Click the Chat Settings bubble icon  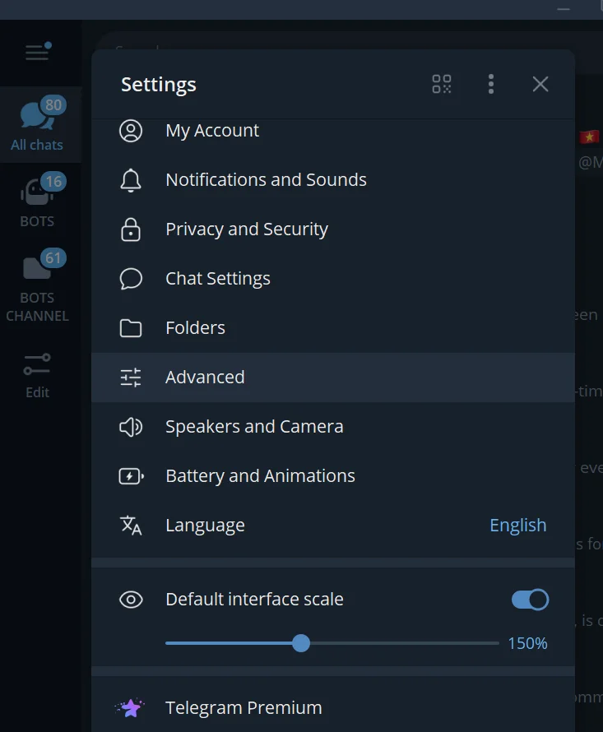click(131, 279)
